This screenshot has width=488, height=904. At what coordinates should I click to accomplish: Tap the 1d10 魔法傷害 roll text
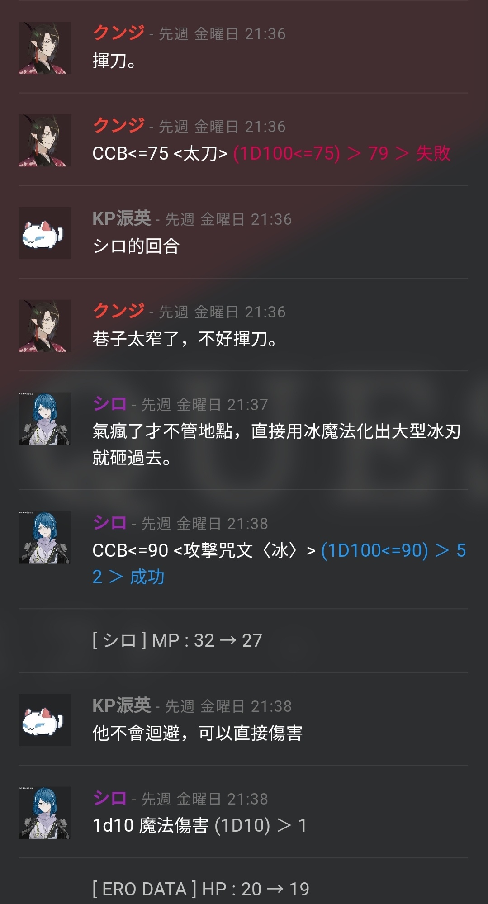[200, 825]
